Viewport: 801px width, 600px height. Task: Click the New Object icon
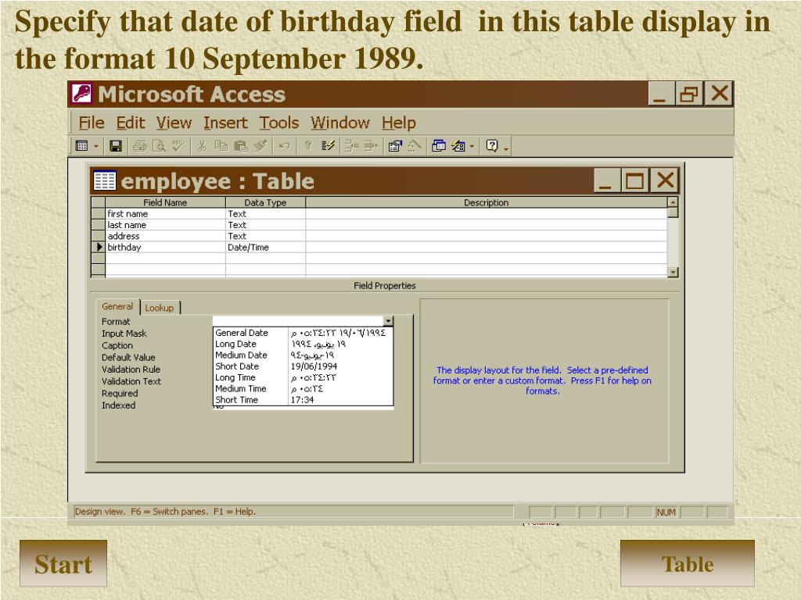pyautogui.click(x=458, y=146)
